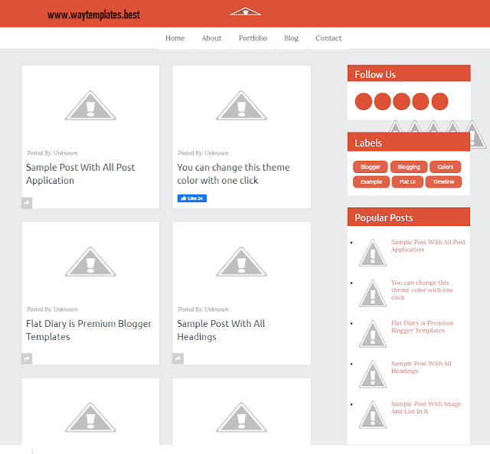Click first Follow Us social circle
Screen dimensions: 490x454
364,102
